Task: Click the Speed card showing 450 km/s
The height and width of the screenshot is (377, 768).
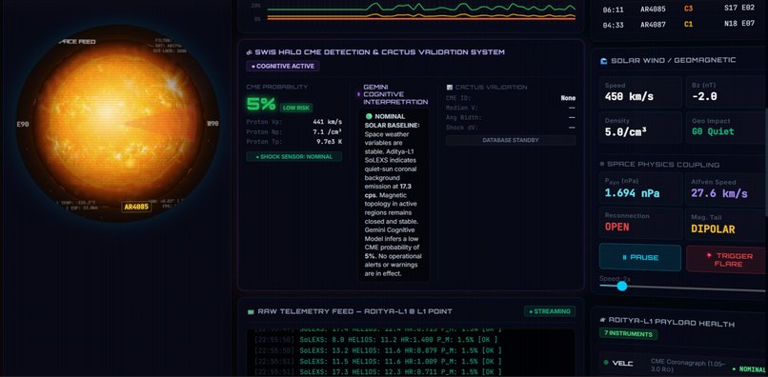Action: point(640,91)
